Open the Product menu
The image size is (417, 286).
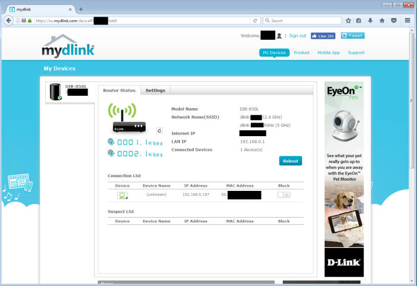(x=301, y=52)
